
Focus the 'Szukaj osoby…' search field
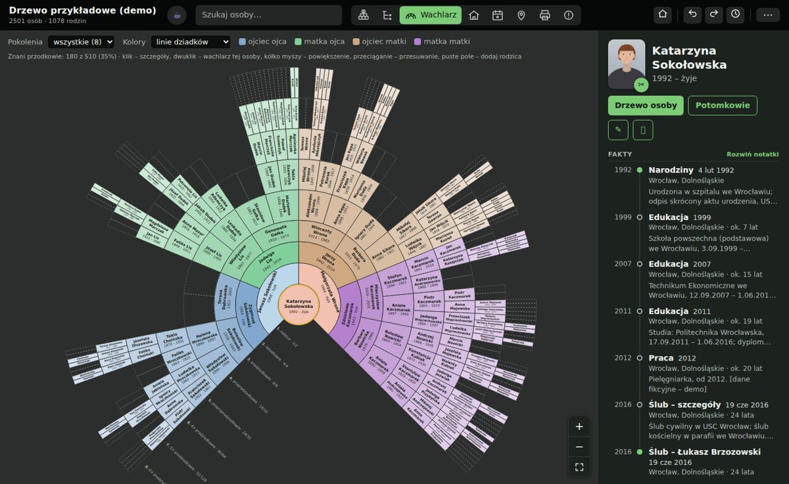tap(269, 15)
